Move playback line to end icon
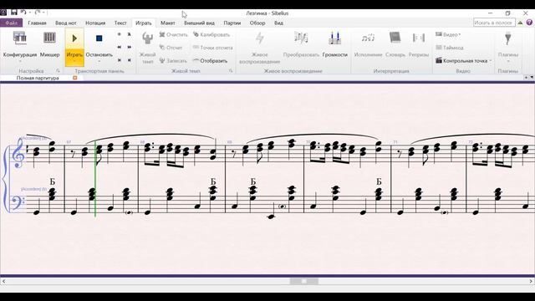This screenshot has width=535, height=301. click(x=130, y=60)
